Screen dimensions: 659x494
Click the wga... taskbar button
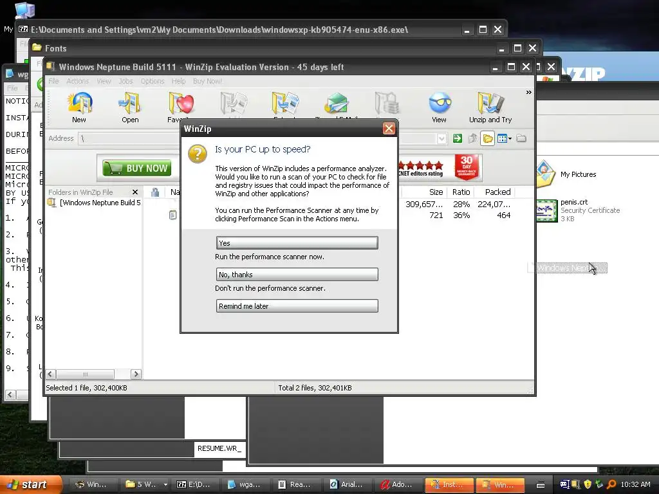pyautogui.click(x=246, y=484)
